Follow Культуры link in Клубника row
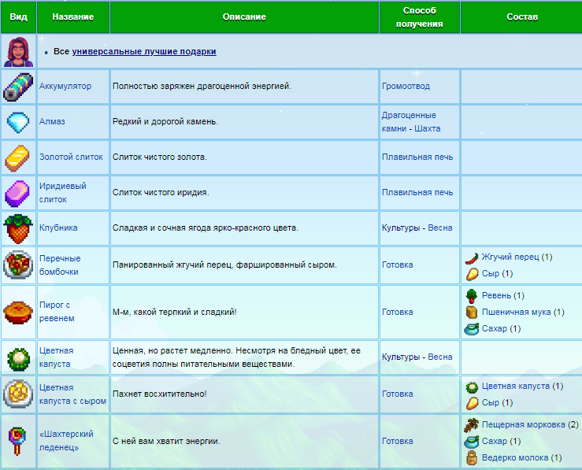Image resolution: width=582 pixels, height=470 pixels. click(401, 228)
